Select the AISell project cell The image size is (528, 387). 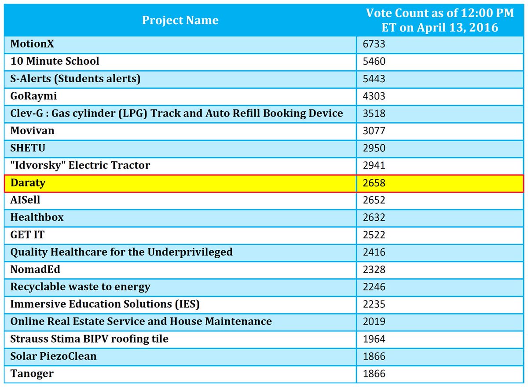point(180,200)
